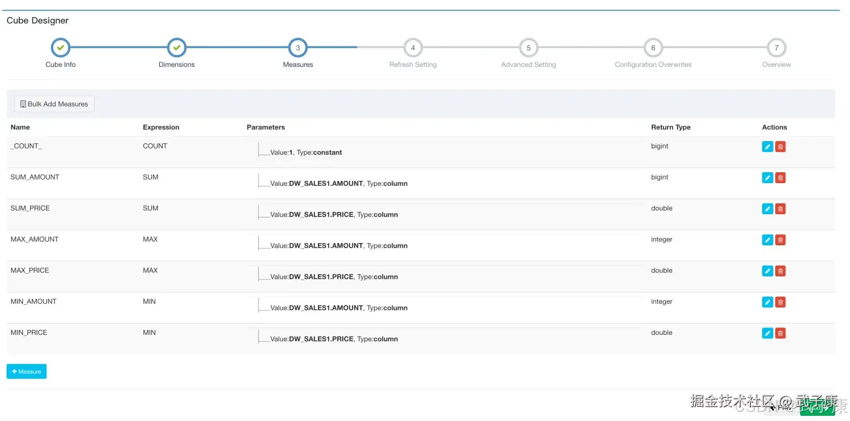Delete the SUM_AMOUNT measure

[780, 178]
